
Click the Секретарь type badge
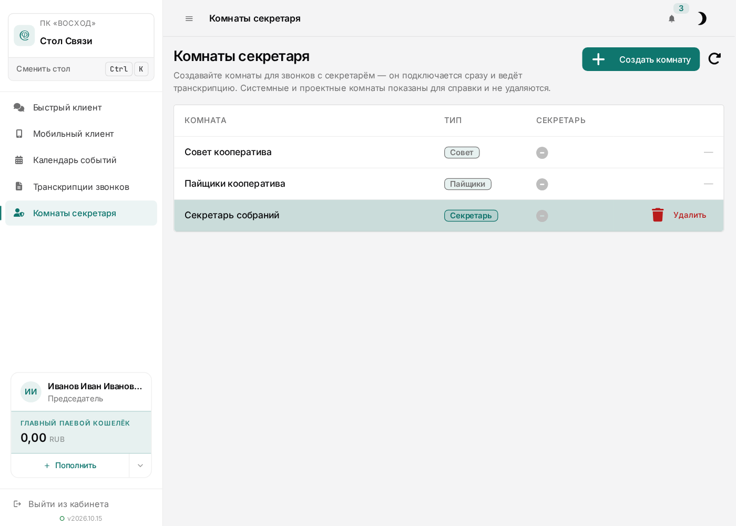[x=471, y=216]
